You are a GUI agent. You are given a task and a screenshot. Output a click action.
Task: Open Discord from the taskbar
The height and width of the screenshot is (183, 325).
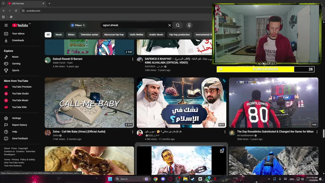click(163, 179)
